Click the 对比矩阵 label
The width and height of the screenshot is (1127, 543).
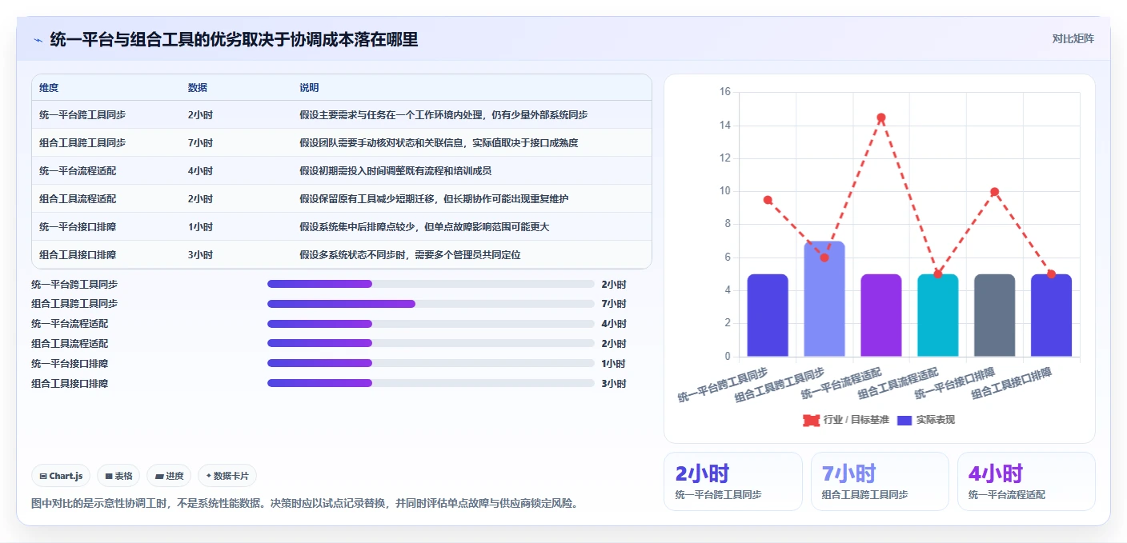pyautogui.click(x=1073, y=38)
